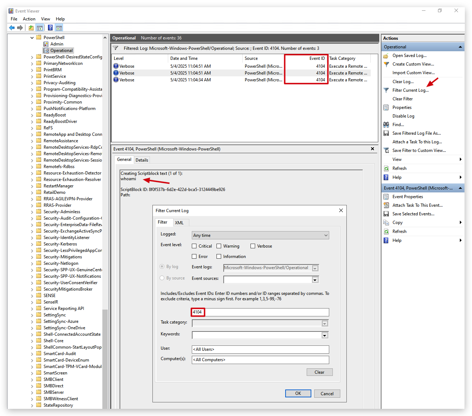Screen dimensions: 472x416
Task: Click the Properties sheet icon in Actions
Action: (x=386, y=107)
